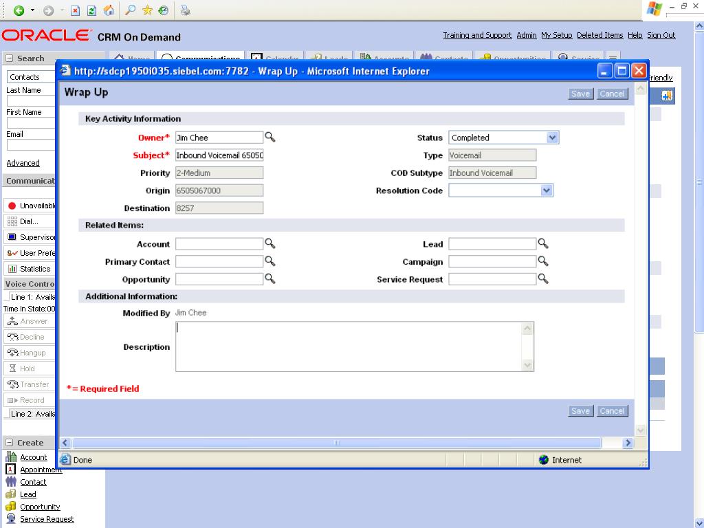This screenshot has height=528, width=704.
Task: Click the Supervisor monitor button
Action: [x=29, y=237]
